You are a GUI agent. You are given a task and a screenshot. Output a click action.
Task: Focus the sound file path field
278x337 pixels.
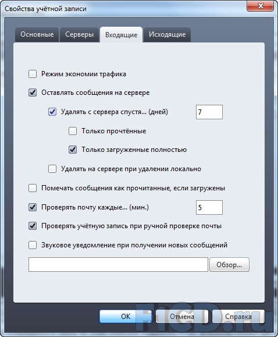118,265
